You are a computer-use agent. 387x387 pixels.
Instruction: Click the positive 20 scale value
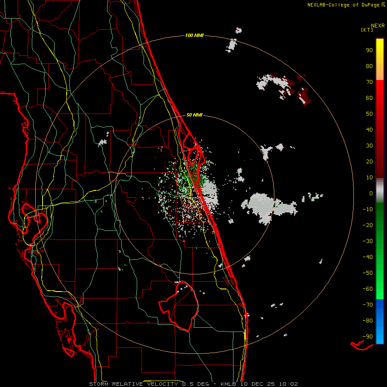369,162
